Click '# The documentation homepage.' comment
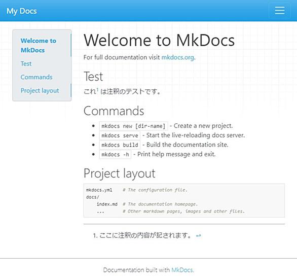Image resolution: width=297 pixels, height=278 pixels. 160,204
